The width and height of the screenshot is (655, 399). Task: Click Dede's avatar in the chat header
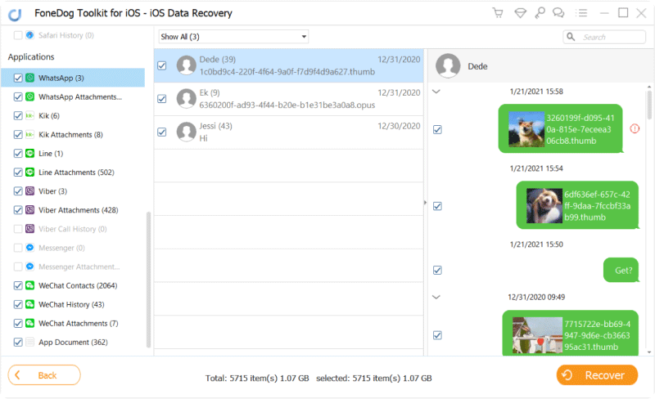coord(447,66)
